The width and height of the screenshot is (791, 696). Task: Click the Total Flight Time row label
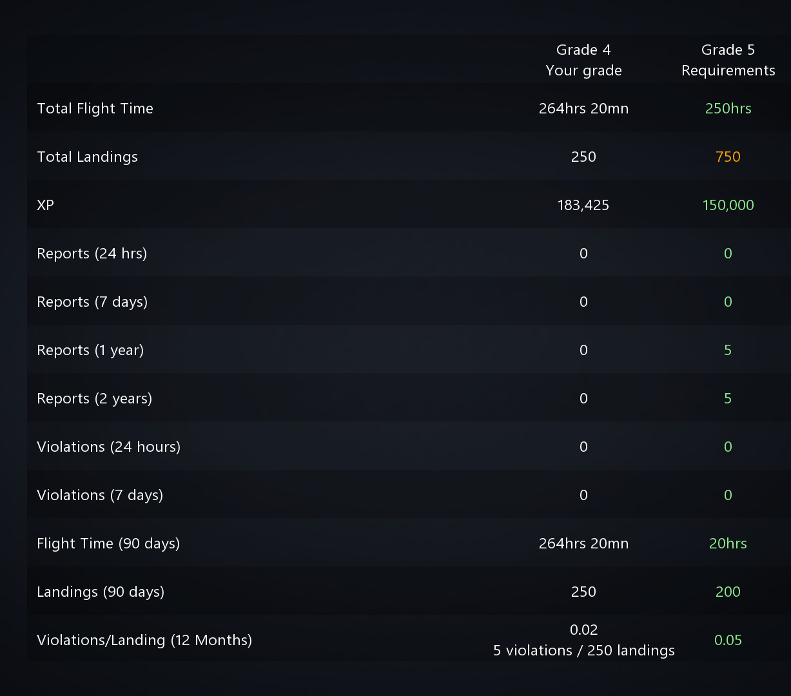[x=95, y=108]
